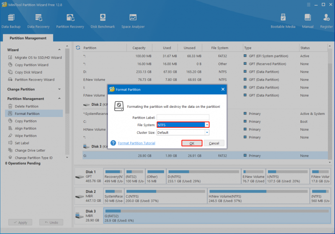Open the File System dropdown
Image resolution: width=335 pixels, height=234 pixels.
207,125
